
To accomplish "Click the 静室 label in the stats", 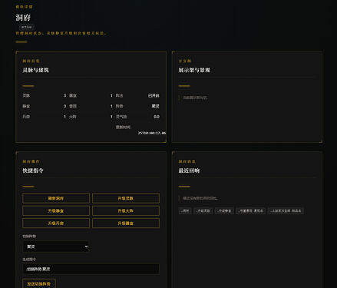I will (x=26, y=106).
